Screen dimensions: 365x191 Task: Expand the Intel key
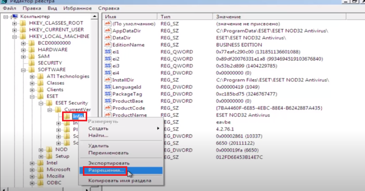pos(32,163)
